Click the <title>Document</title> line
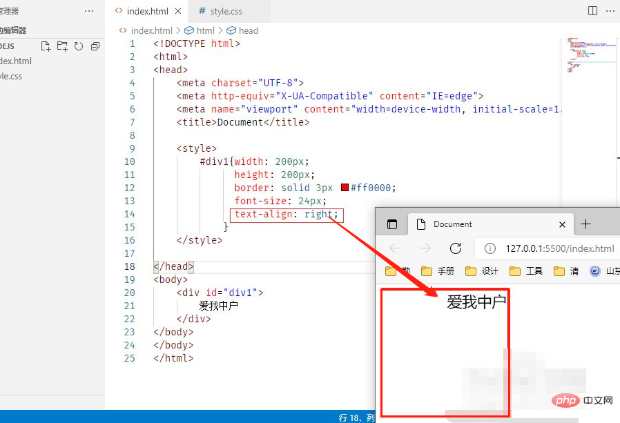Screen dimensions: 620x423 coord(243,122)
